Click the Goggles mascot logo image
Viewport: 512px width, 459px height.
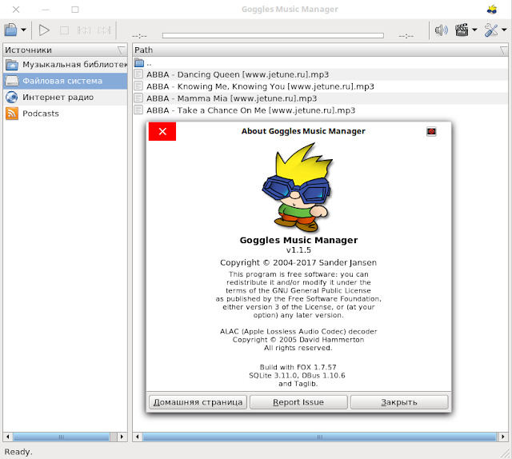[x=297, y=187]
